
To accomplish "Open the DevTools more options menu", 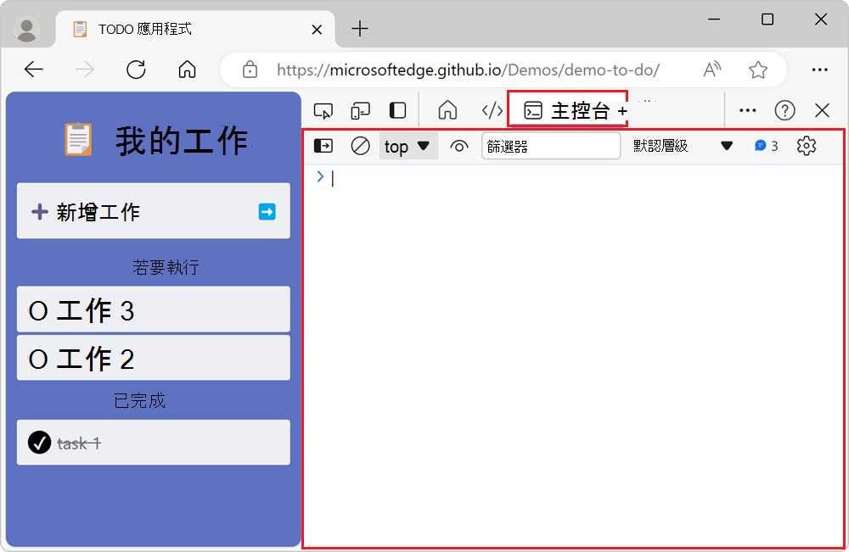I will pyautogui.click(x=747, y=110).
